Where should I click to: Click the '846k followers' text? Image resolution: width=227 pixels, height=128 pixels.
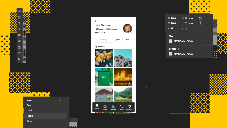point(111,29)
